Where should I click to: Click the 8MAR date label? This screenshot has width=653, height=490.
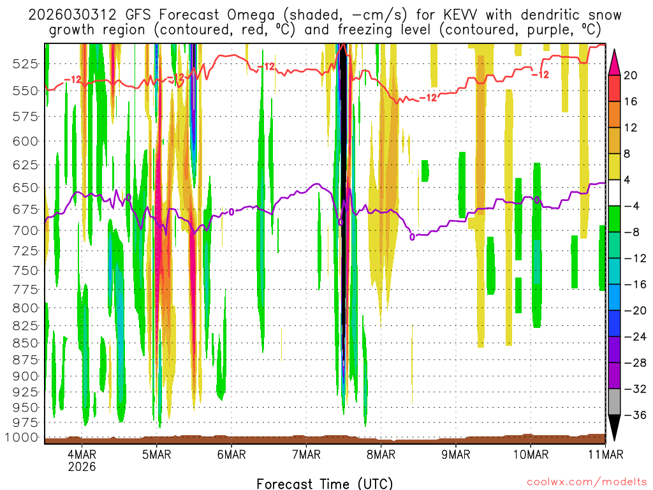[381, 454]
